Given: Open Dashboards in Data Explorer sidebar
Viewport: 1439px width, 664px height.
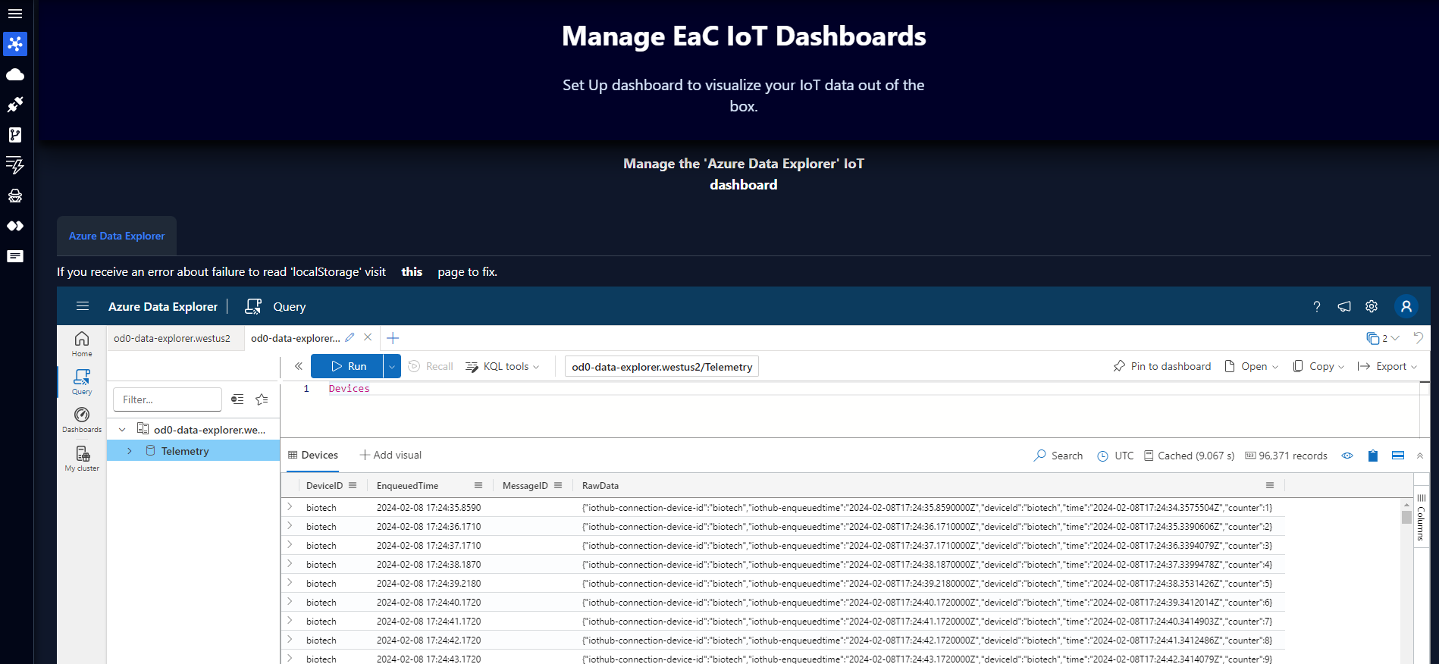Looking at the screenshot, I should 82,420.
